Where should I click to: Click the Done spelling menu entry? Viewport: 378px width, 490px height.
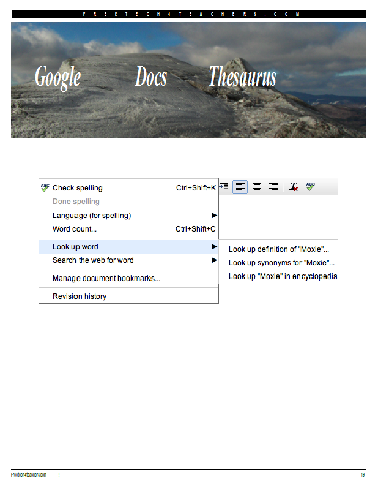coord(128,202)
